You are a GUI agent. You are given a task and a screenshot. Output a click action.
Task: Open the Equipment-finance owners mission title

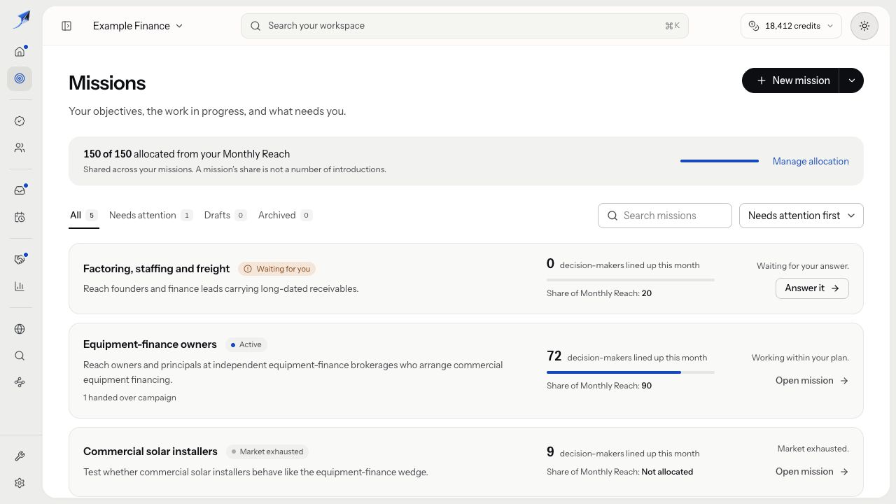coord(150,344)
